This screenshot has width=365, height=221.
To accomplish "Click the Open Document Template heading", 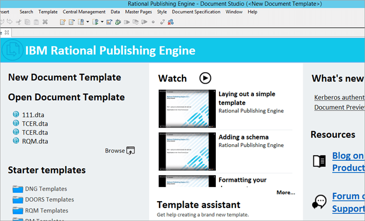I will coord(66,97).
